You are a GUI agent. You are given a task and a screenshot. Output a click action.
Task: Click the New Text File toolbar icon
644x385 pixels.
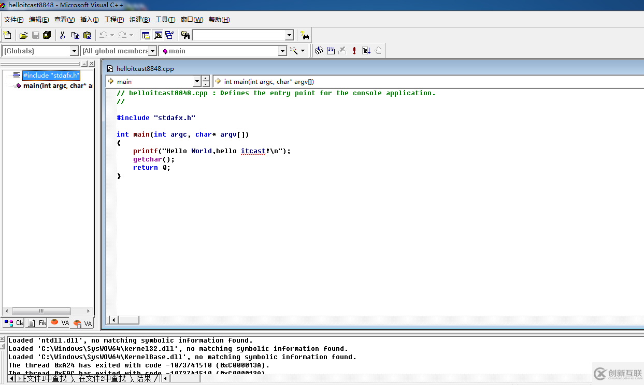coord(7,35)
